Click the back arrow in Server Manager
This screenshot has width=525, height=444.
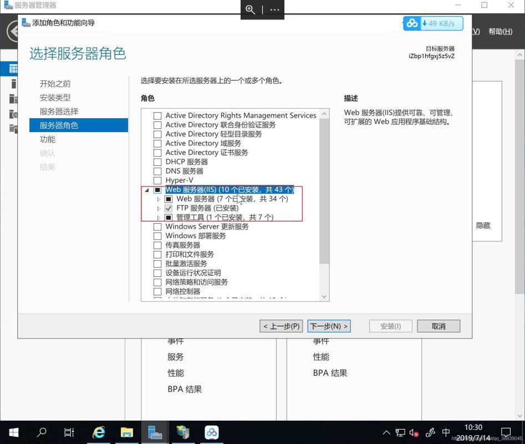coord(12,32)
